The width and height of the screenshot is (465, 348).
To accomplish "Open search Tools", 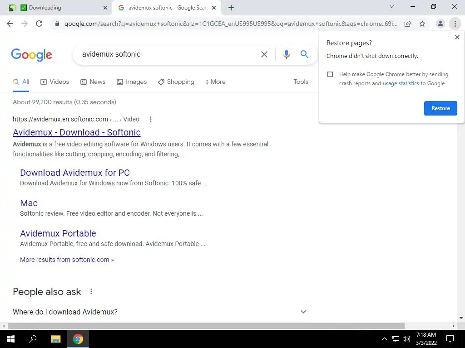I will 301,82.
